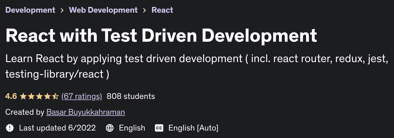Viewport: 394px width, 138px height.
Task: Click the 4.6 rating score
Action: [x=11, y=96]
